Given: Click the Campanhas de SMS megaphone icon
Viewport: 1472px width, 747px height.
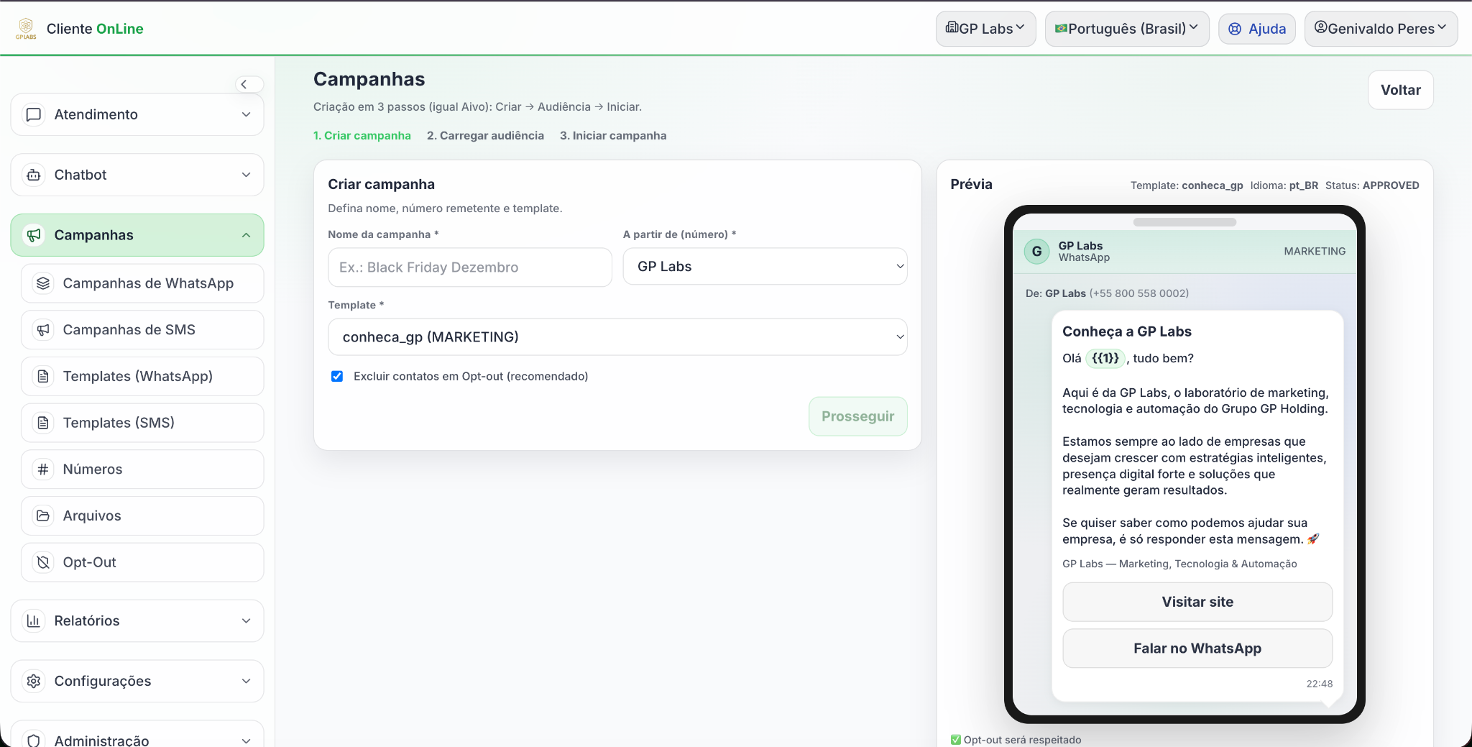Looking at the screenshot, I should (43, 330).
